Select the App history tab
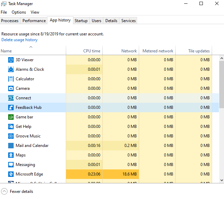The width and height of the screenshot is (224, 199). pyautogui.click(x=60, y=20)
